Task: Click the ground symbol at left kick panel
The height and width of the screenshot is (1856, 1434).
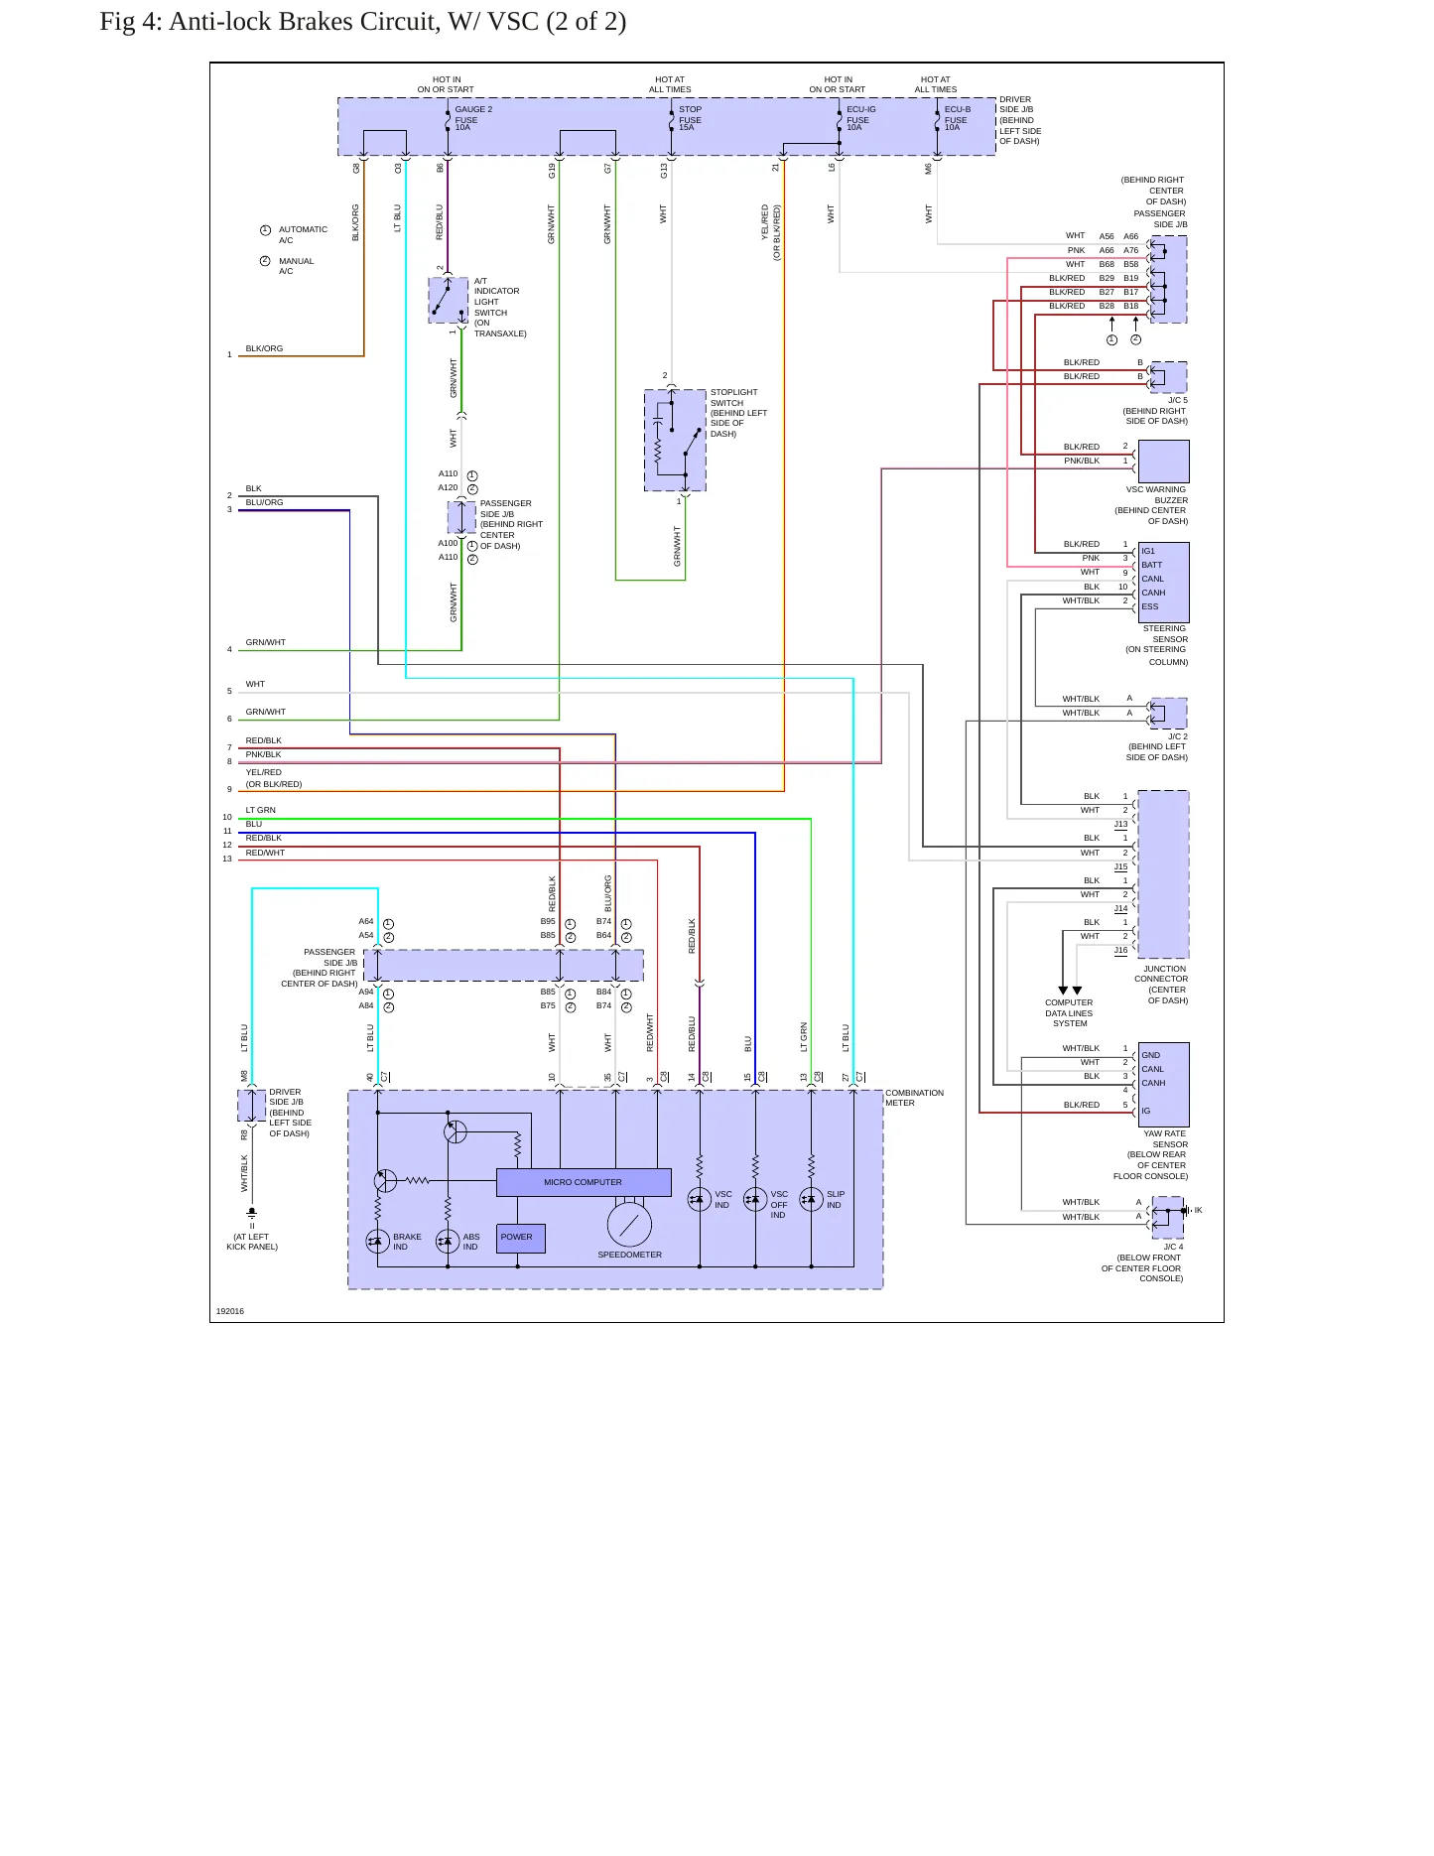Action: coord(251,1213)
